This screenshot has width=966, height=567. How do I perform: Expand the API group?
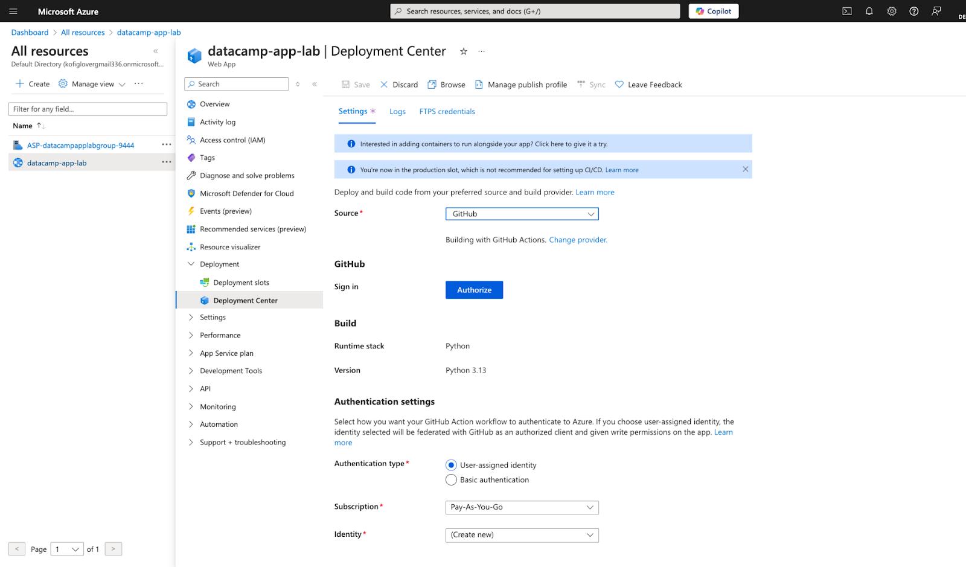[x=191, y=388]
